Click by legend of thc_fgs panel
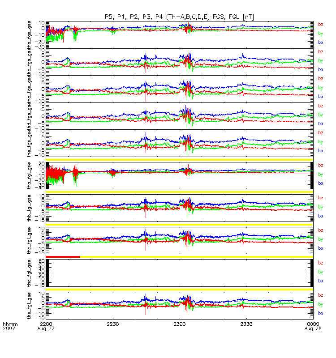 pos(321,88)
